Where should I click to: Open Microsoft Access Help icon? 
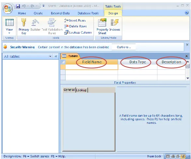[187, 13]
